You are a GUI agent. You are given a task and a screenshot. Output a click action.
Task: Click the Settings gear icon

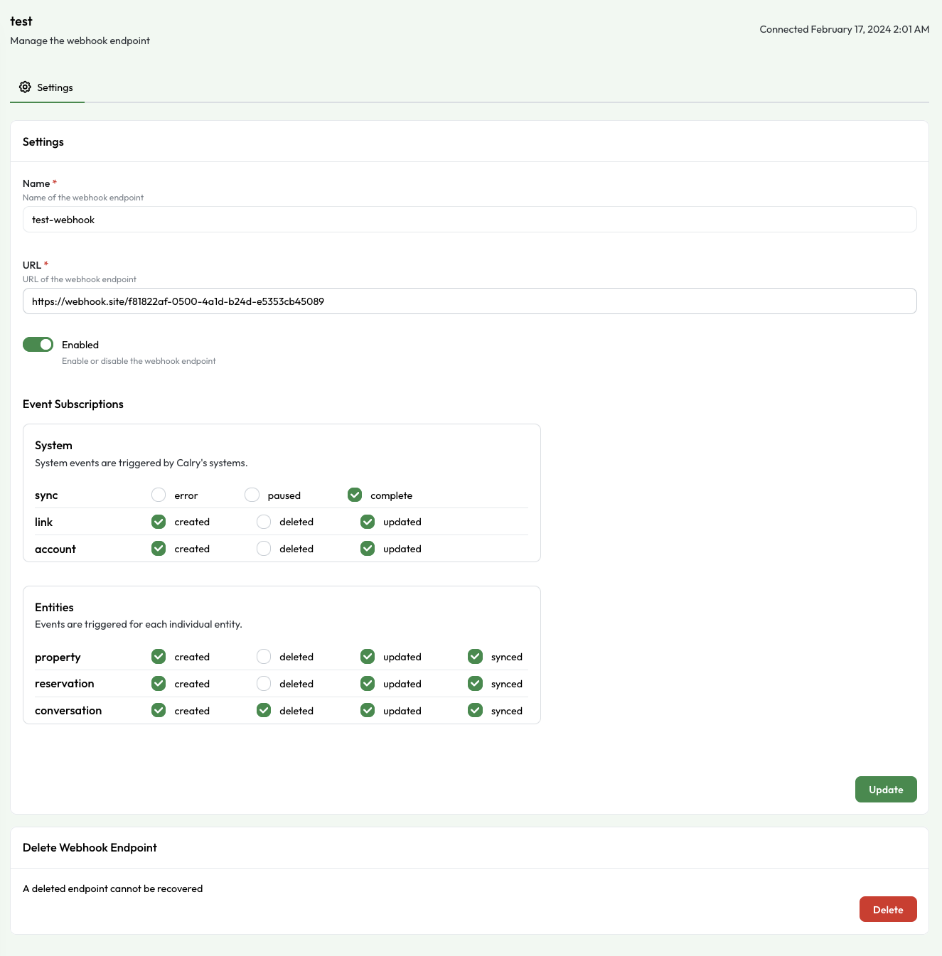point(25,87)
